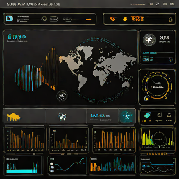Open the yellow-green bar chart thumbnail with the dial
Viewport: 179px width, 179px height.
pos(157,139)
